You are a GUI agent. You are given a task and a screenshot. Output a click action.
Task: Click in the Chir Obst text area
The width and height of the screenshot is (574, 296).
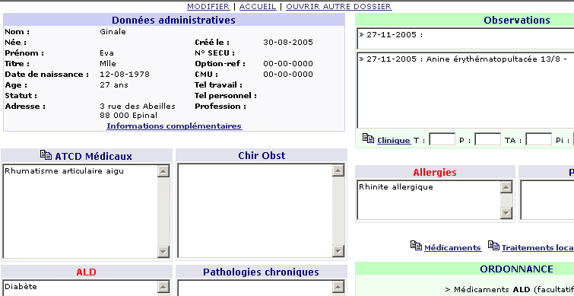point(255,211)
